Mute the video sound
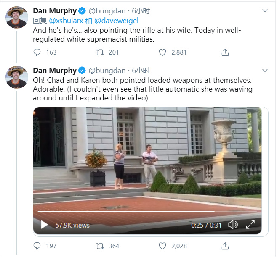This screenshot has width=277, height=257. pyautogui.click(x=232, y=225)
